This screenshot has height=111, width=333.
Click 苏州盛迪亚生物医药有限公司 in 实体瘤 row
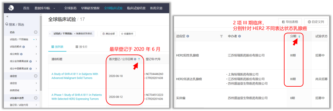point(248,98)
